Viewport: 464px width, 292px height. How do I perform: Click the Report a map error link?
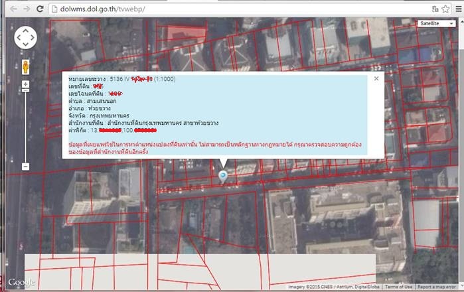point(437,287)
